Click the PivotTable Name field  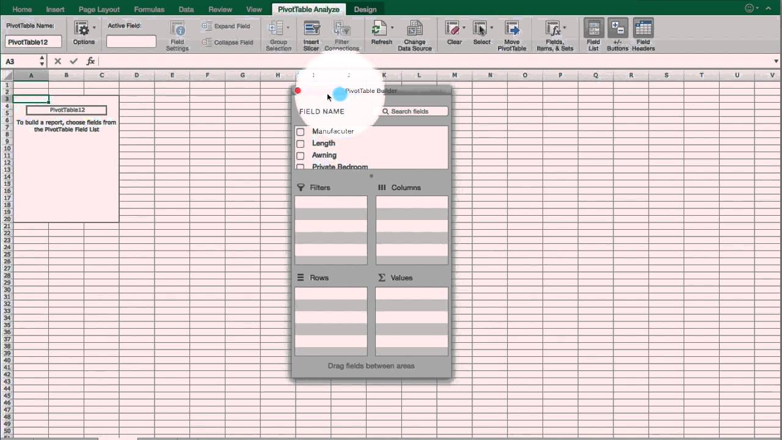tap(34, 42)
